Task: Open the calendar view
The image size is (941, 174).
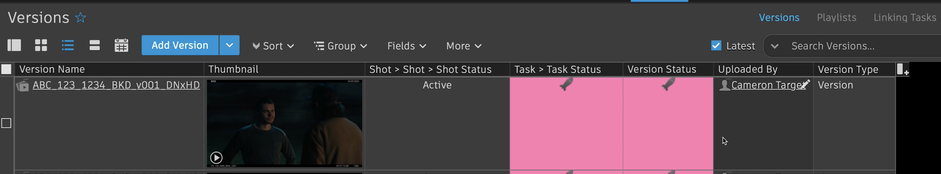Action: click(x=121, y=45)
